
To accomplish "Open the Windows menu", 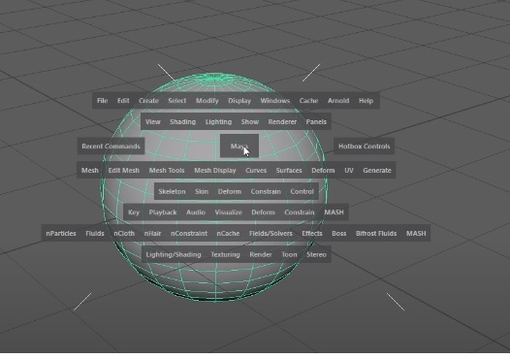I will pyautogui.click(x=274, y=101).
